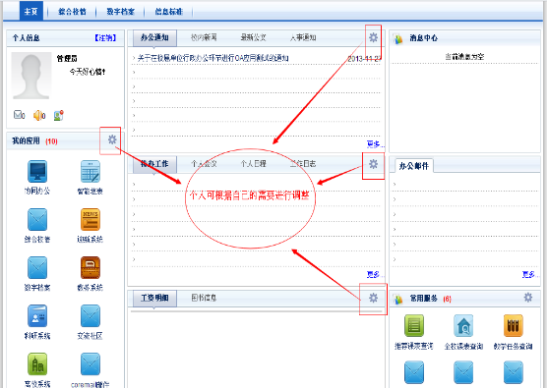Click the speaker notification icon under profile
The image size is (548, 388).
click(x=39, y=115)
